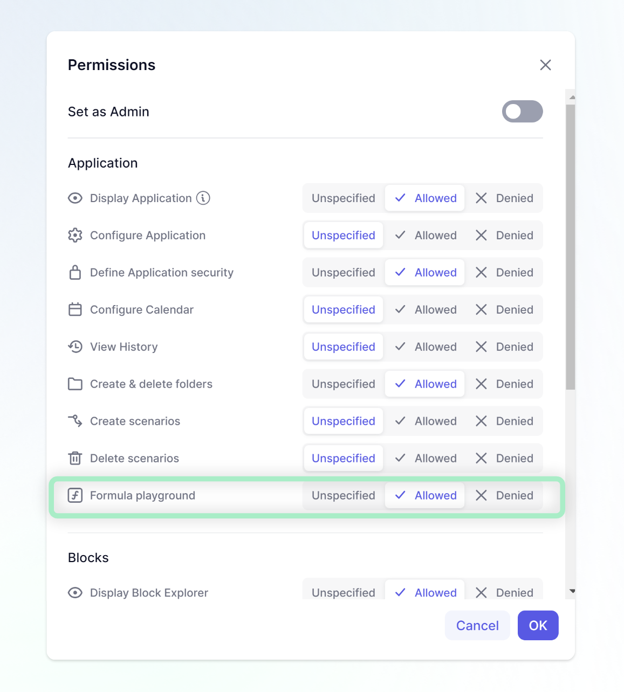Set Configure Application to Allowed
624x692 pixels.
[426, 235]
